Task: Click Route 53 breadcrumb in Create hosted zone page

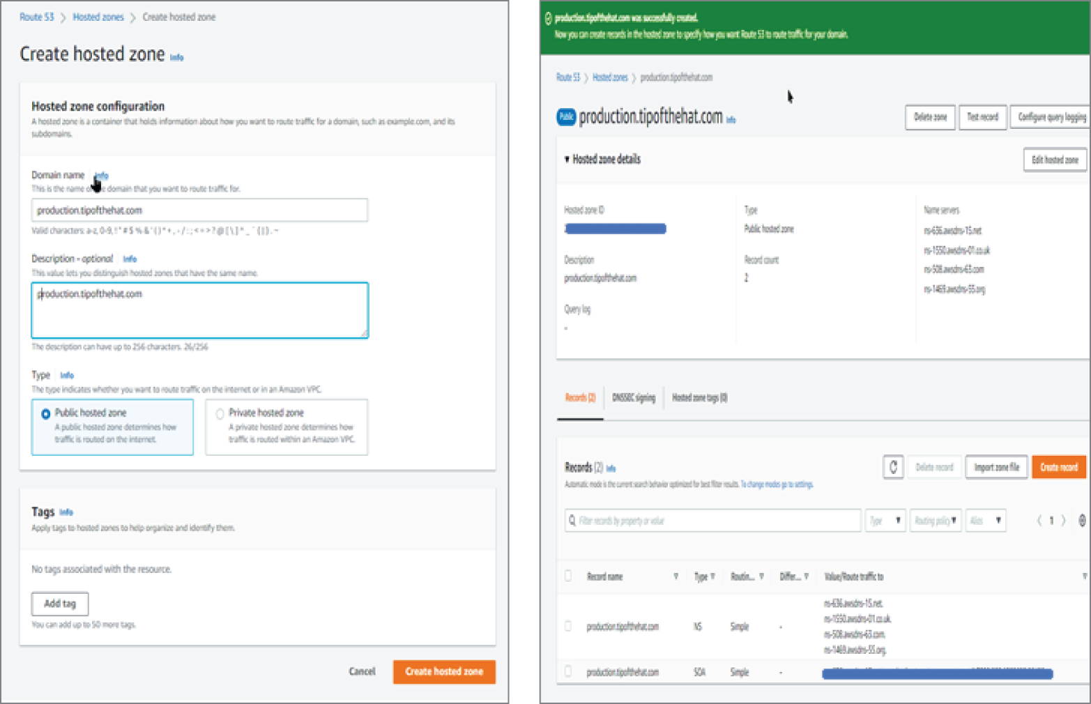Action: 36,17
